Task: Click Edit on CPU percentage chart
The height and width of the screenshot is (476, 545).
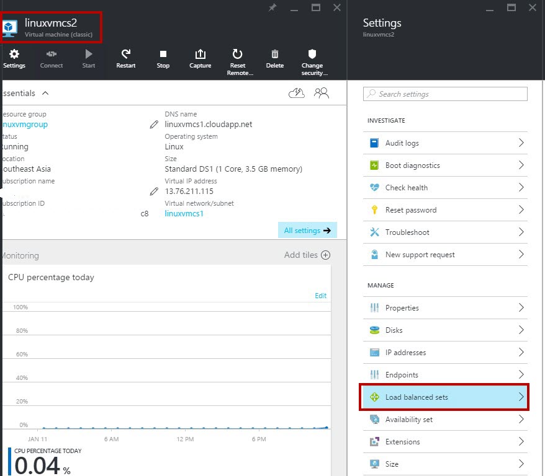Action: (x=320, y=296)
